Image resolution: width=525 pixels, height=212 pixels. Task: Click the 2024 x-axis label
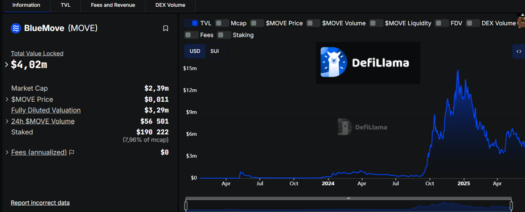[328, 184]
